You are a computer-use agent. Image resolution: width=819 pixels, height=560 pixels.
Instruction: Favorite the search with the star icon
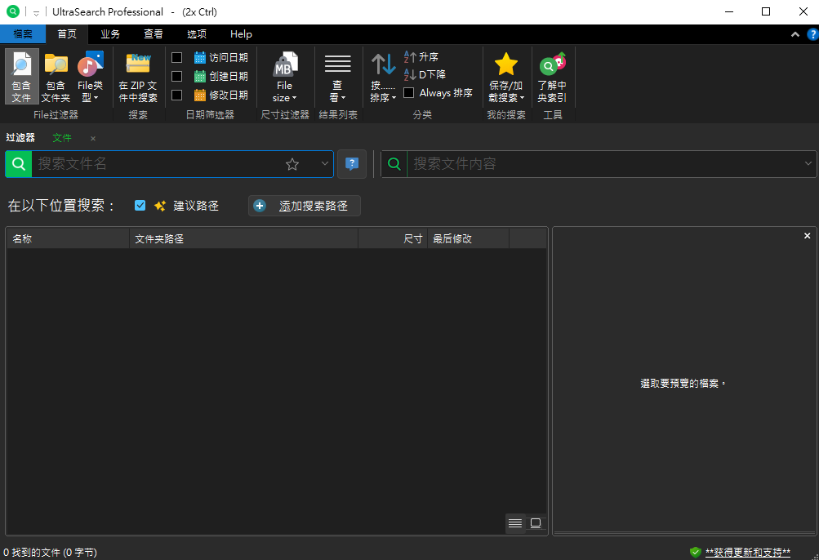click(x=292, y=164)
